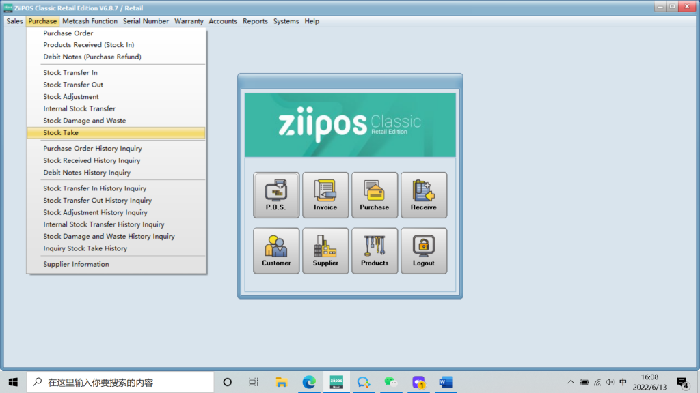Select Stock Take menu entry
This screenshot has width=700, height=393.
(x=61, y=133)
